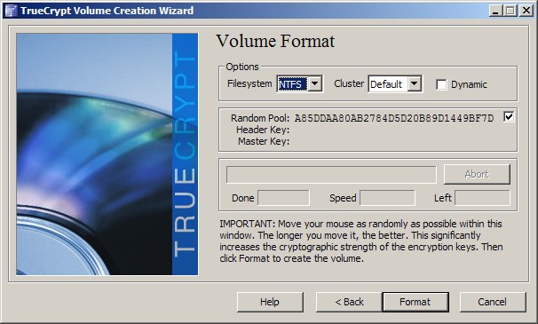The width and height of the screenshot is (538, 324).
Task: Open the Filesystem dropdown arrow
Action: pos(315,83)
